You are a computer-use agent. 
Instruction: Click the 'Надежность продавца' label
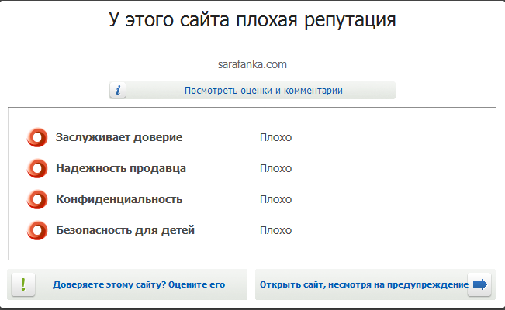coord(121,168)
